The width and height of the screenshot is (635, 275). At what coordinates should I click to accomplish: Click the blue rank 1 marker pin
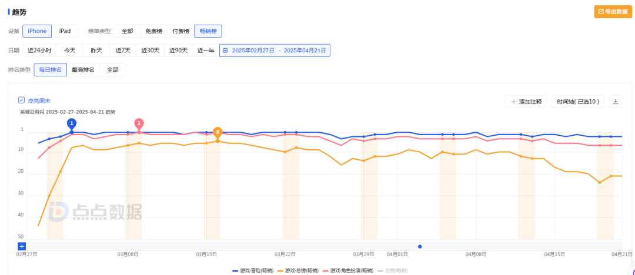[72, 123]
